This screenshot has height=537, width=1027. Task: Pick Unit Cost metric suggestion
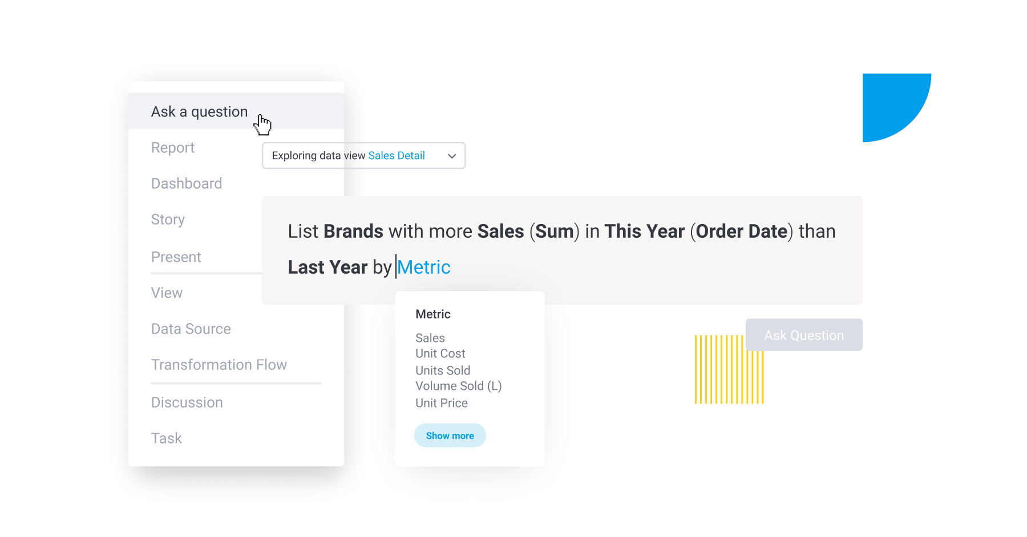pos(440,353)
